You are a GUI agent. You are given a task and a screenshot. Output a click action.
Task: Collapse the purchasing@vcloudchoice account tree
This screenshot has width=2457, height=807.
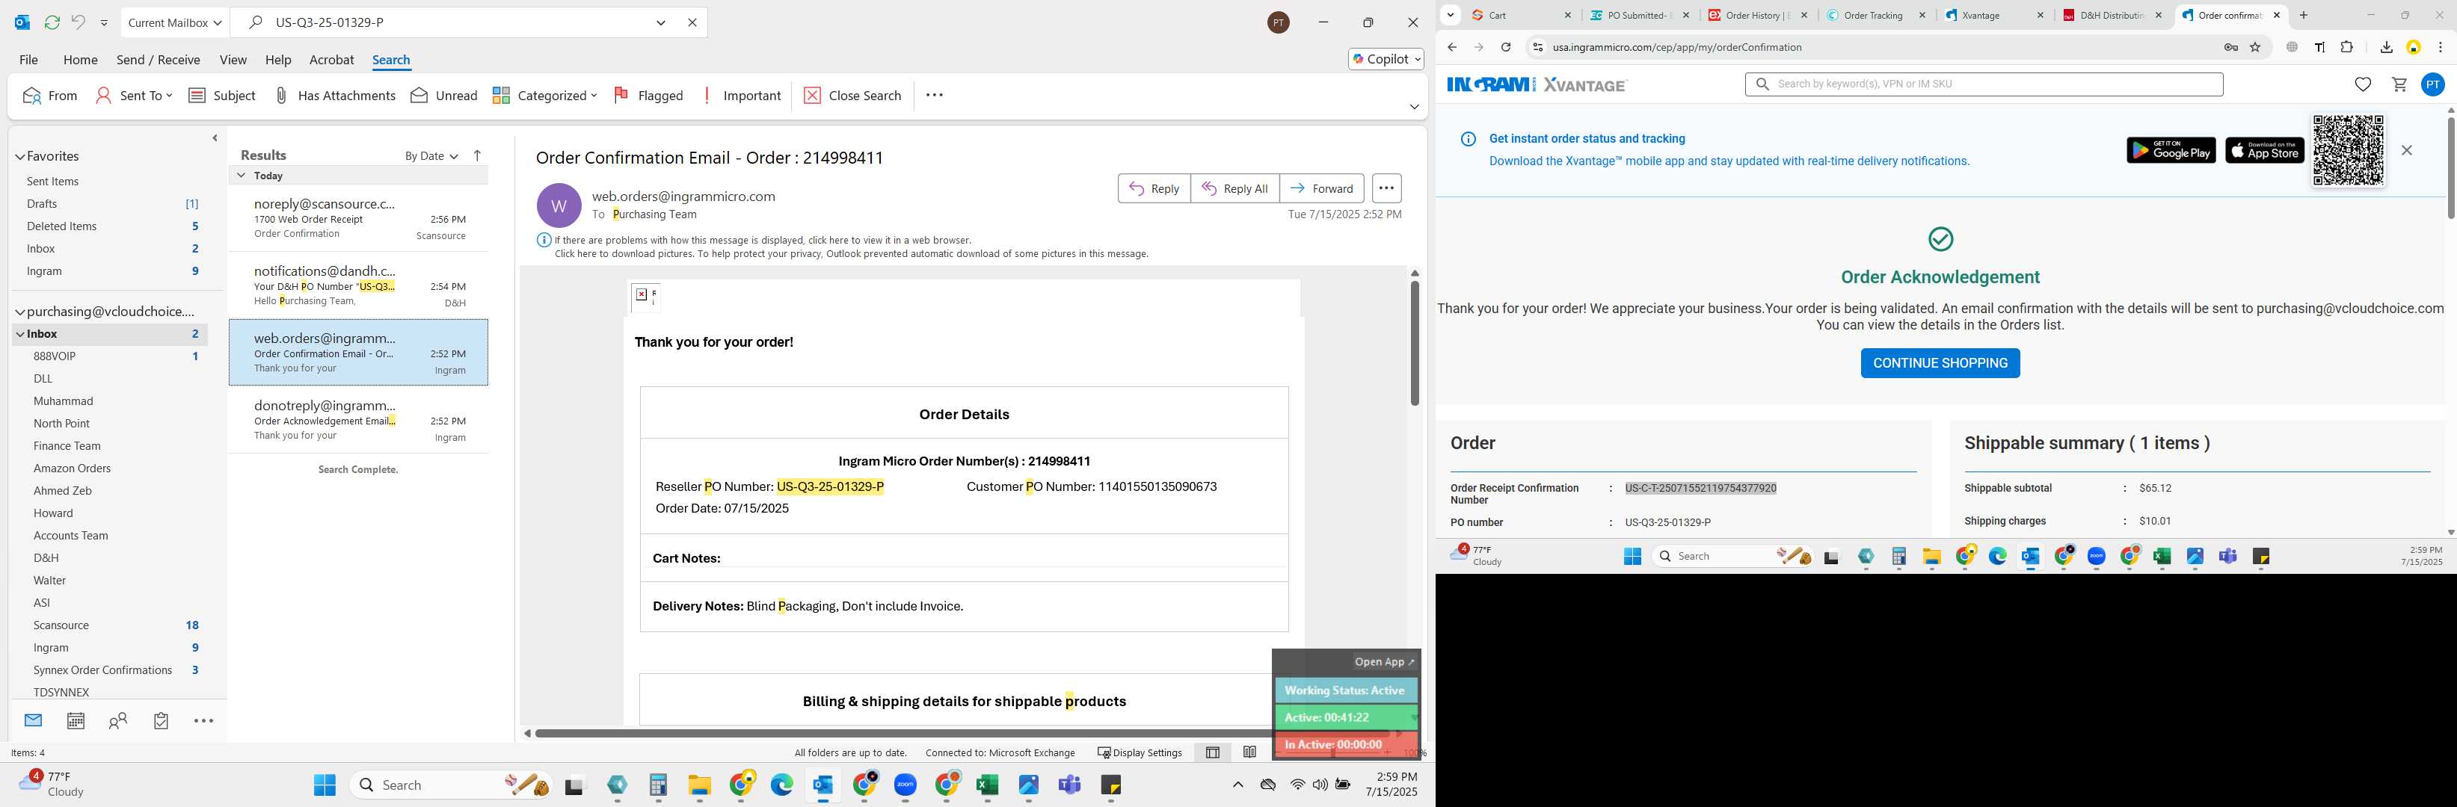(20, 312)
